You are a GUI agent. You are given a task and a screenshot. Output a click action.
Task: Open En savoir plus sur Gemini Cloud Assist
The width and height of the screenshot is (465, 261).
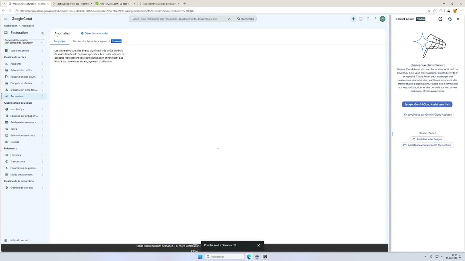(x=428, y=115)
